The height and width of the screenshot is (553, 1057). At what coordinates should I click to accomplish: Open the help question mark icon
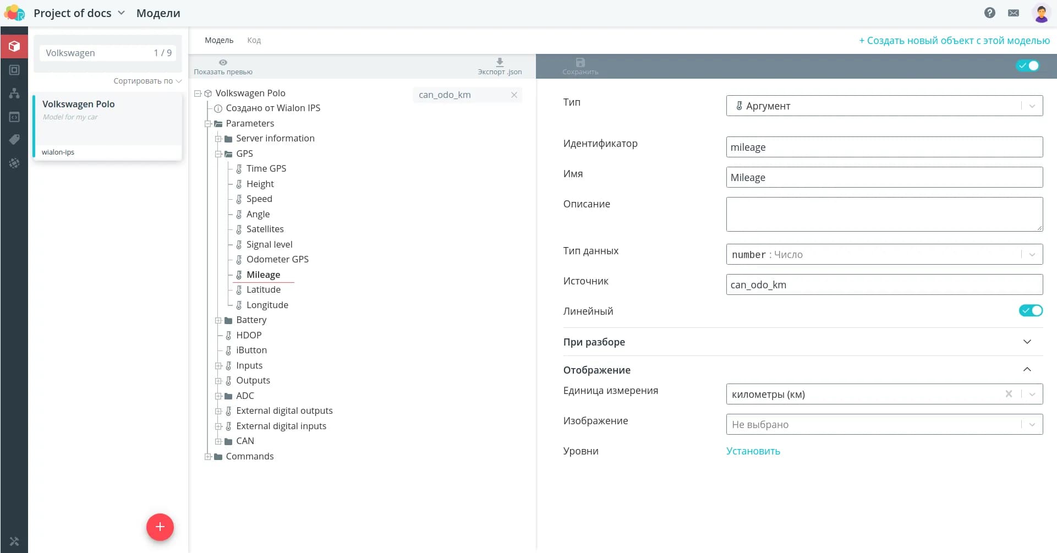pyautogui.click(x=989, y=13)
